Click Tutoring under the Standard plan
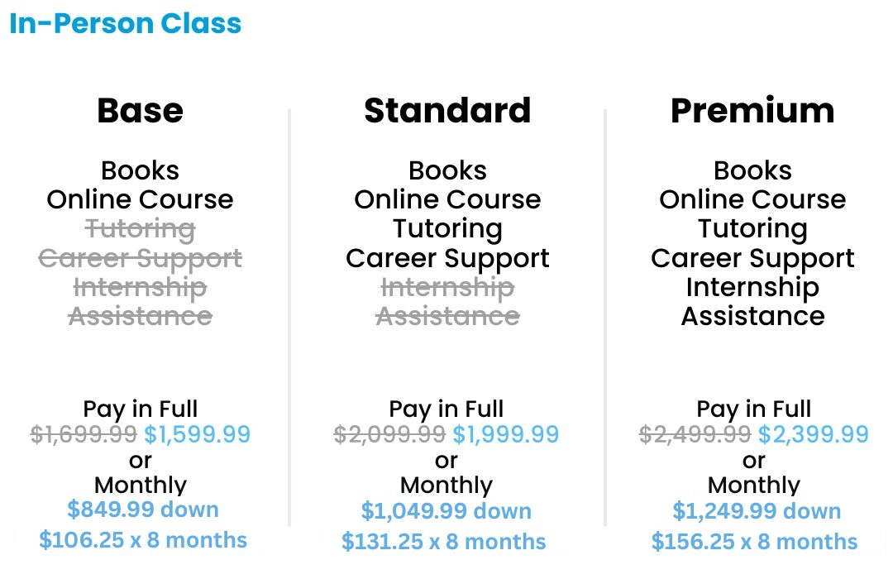This screenshot has width=893, height=579. pos(447,228)
